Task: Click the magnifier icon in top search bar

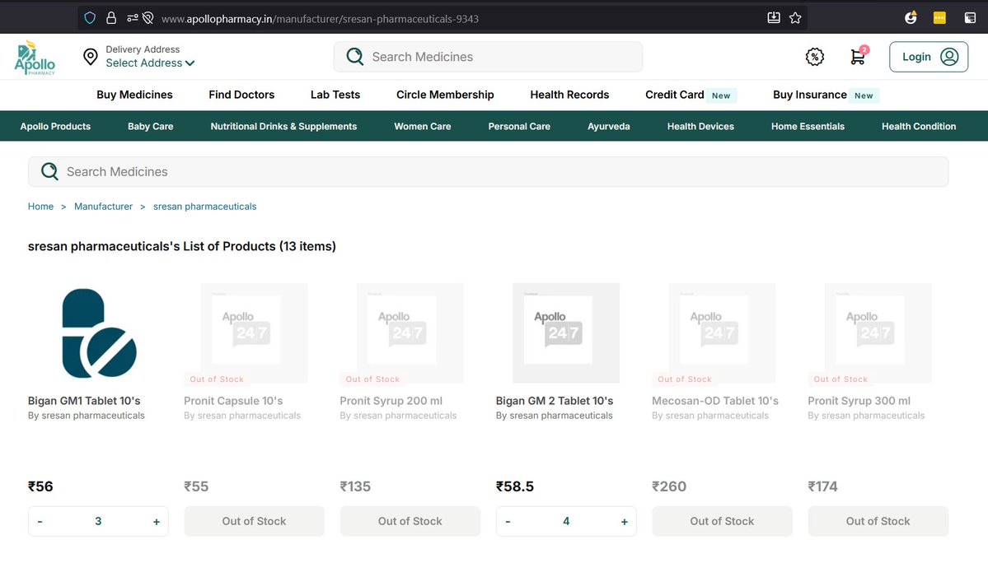Action: click(x=355, y=57)
